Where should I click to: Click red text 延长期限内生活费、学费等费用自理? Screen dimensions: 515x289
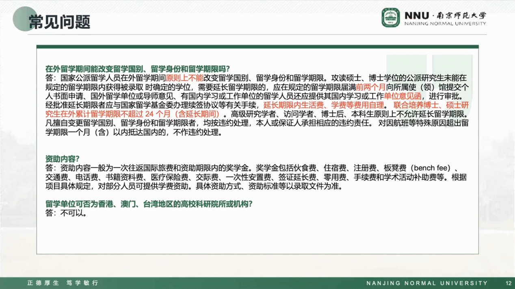click(x=324, y=105)
